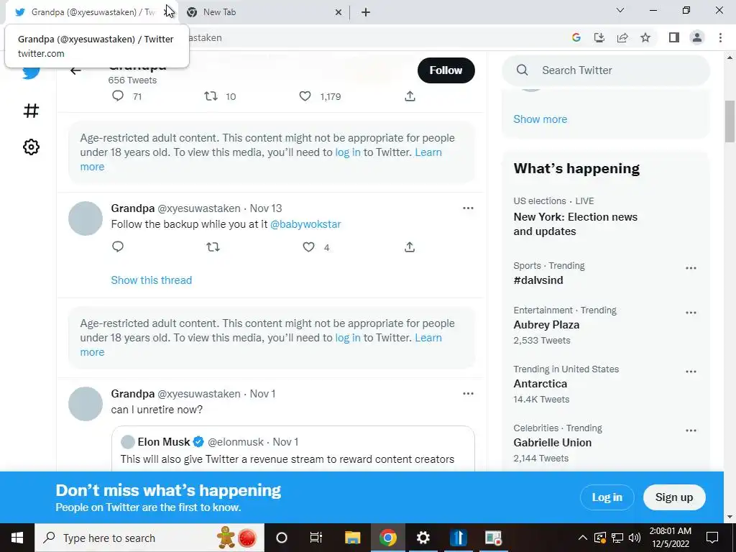Toggle the Chrome side panel

pos(674,37)
